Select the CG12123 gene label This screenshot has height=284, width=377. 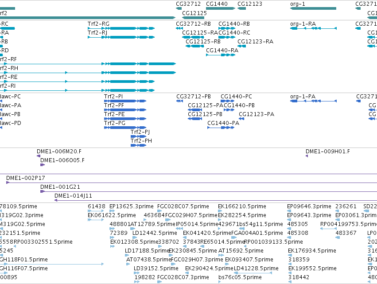click(250, 4)
